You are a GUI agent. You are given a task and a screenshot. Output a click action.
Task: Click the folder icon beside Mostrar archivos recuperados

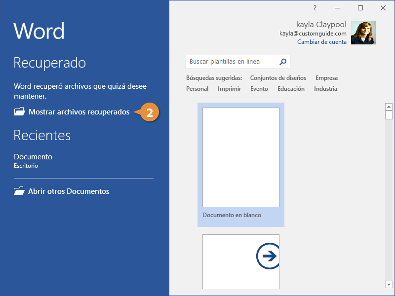coord(19,112)
